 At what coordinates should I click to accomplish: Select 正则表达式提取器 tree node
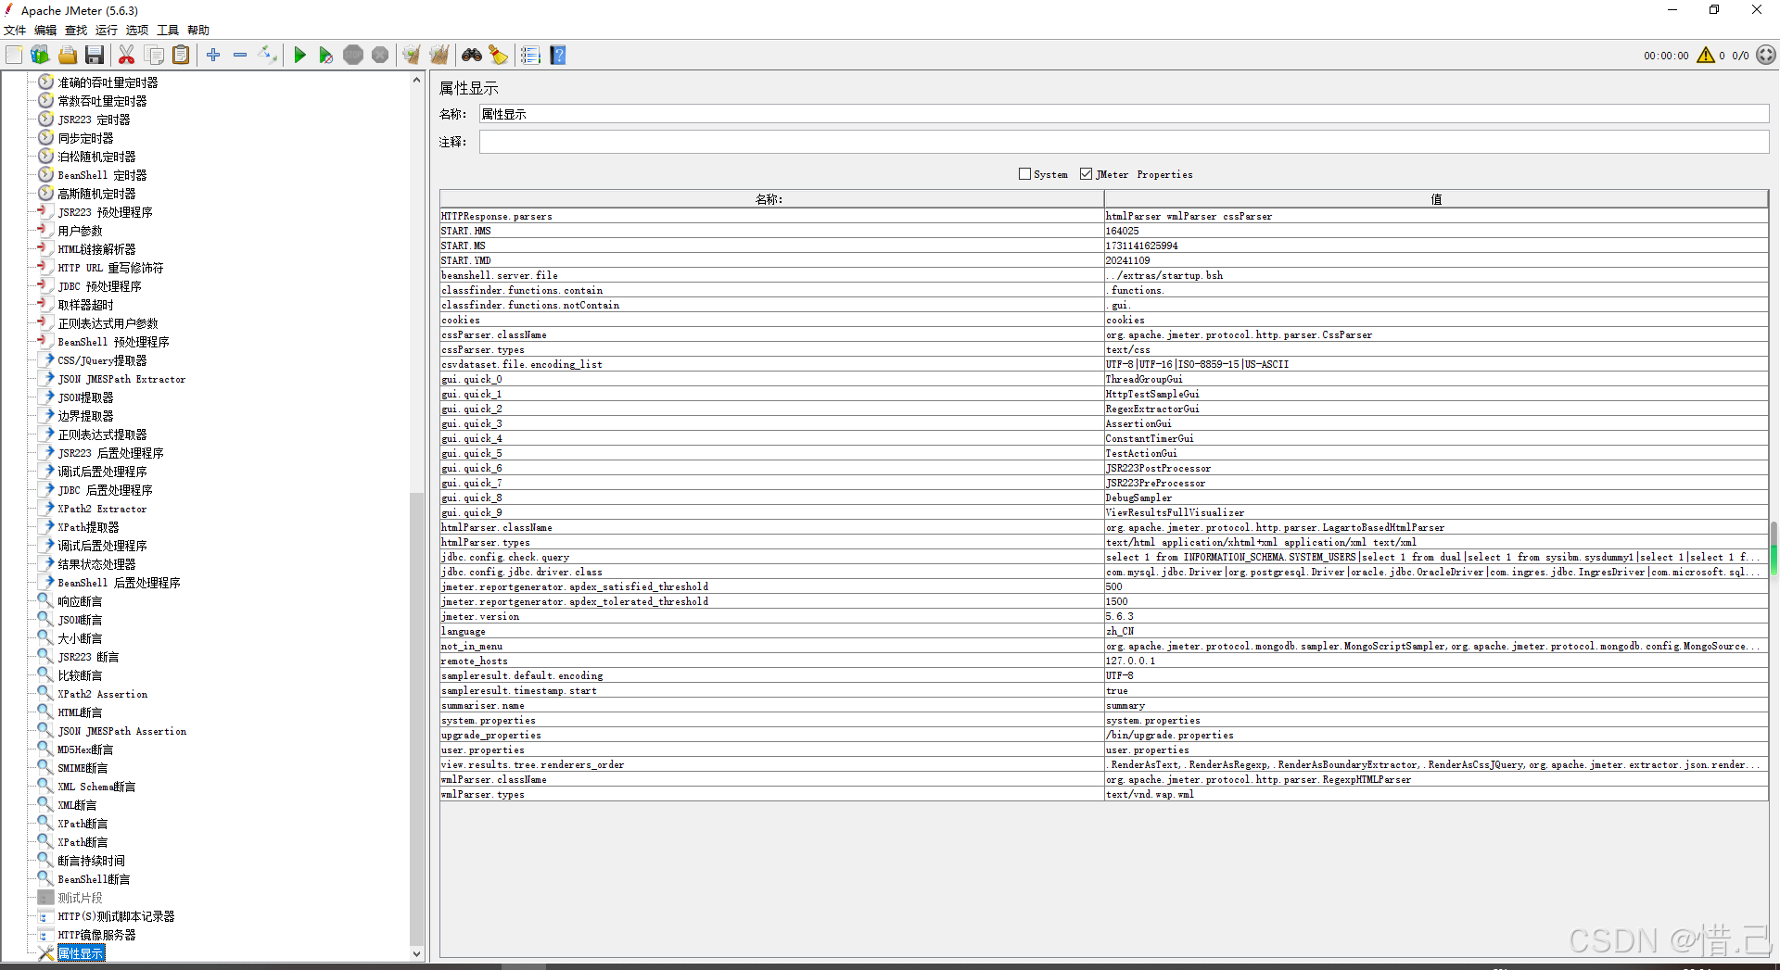click(x=102, y=435)
